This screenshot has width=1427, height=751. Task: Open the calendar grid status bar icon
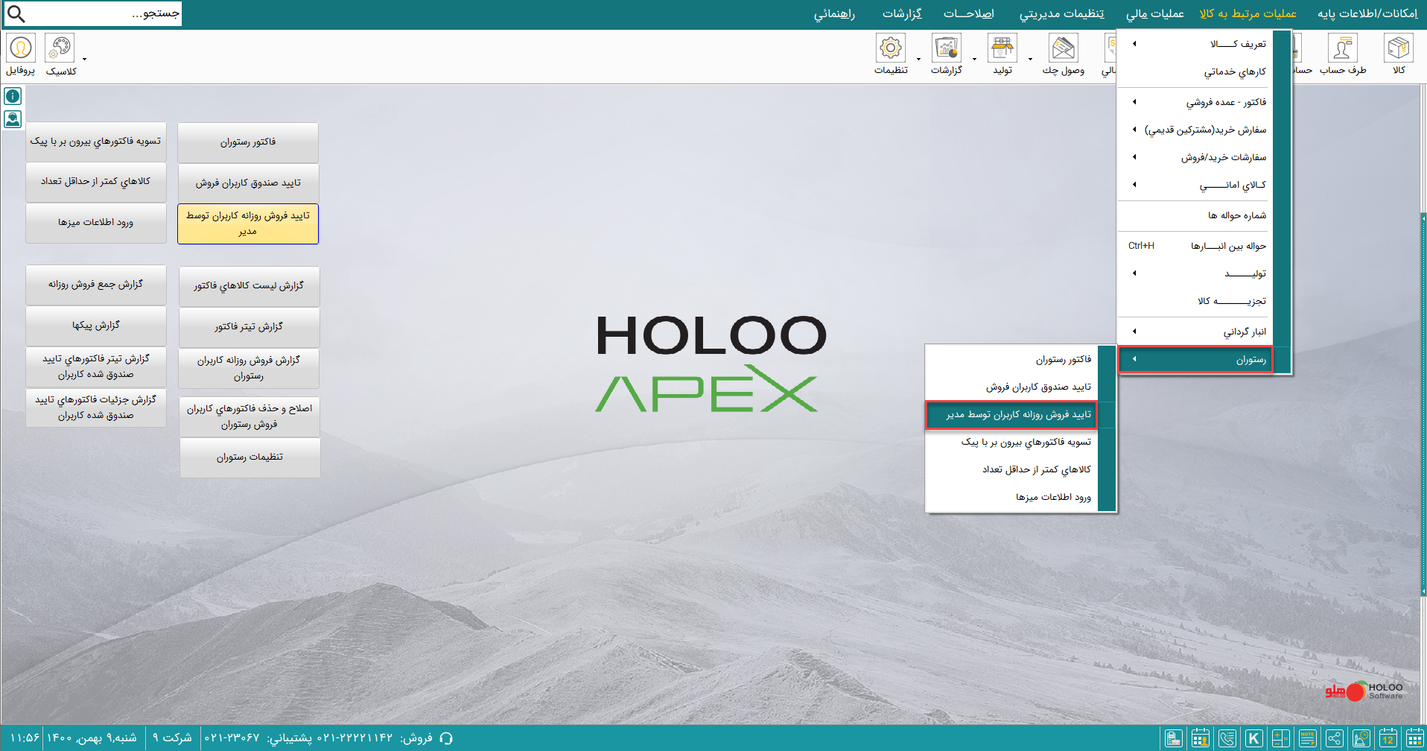pyautogui.click(x=1415, y=738)
